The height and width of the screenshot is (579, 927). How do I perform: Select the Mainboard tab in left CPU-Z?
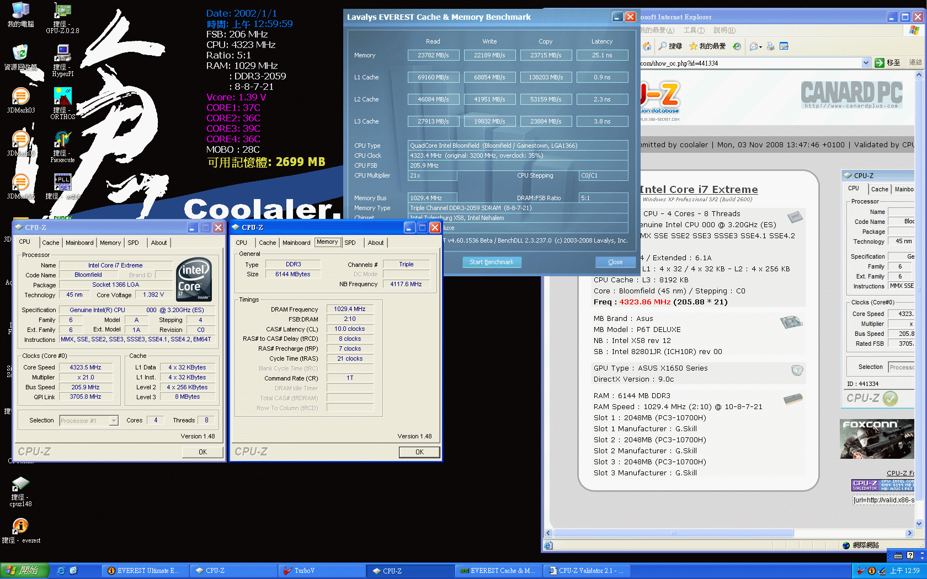pos(79,243)
